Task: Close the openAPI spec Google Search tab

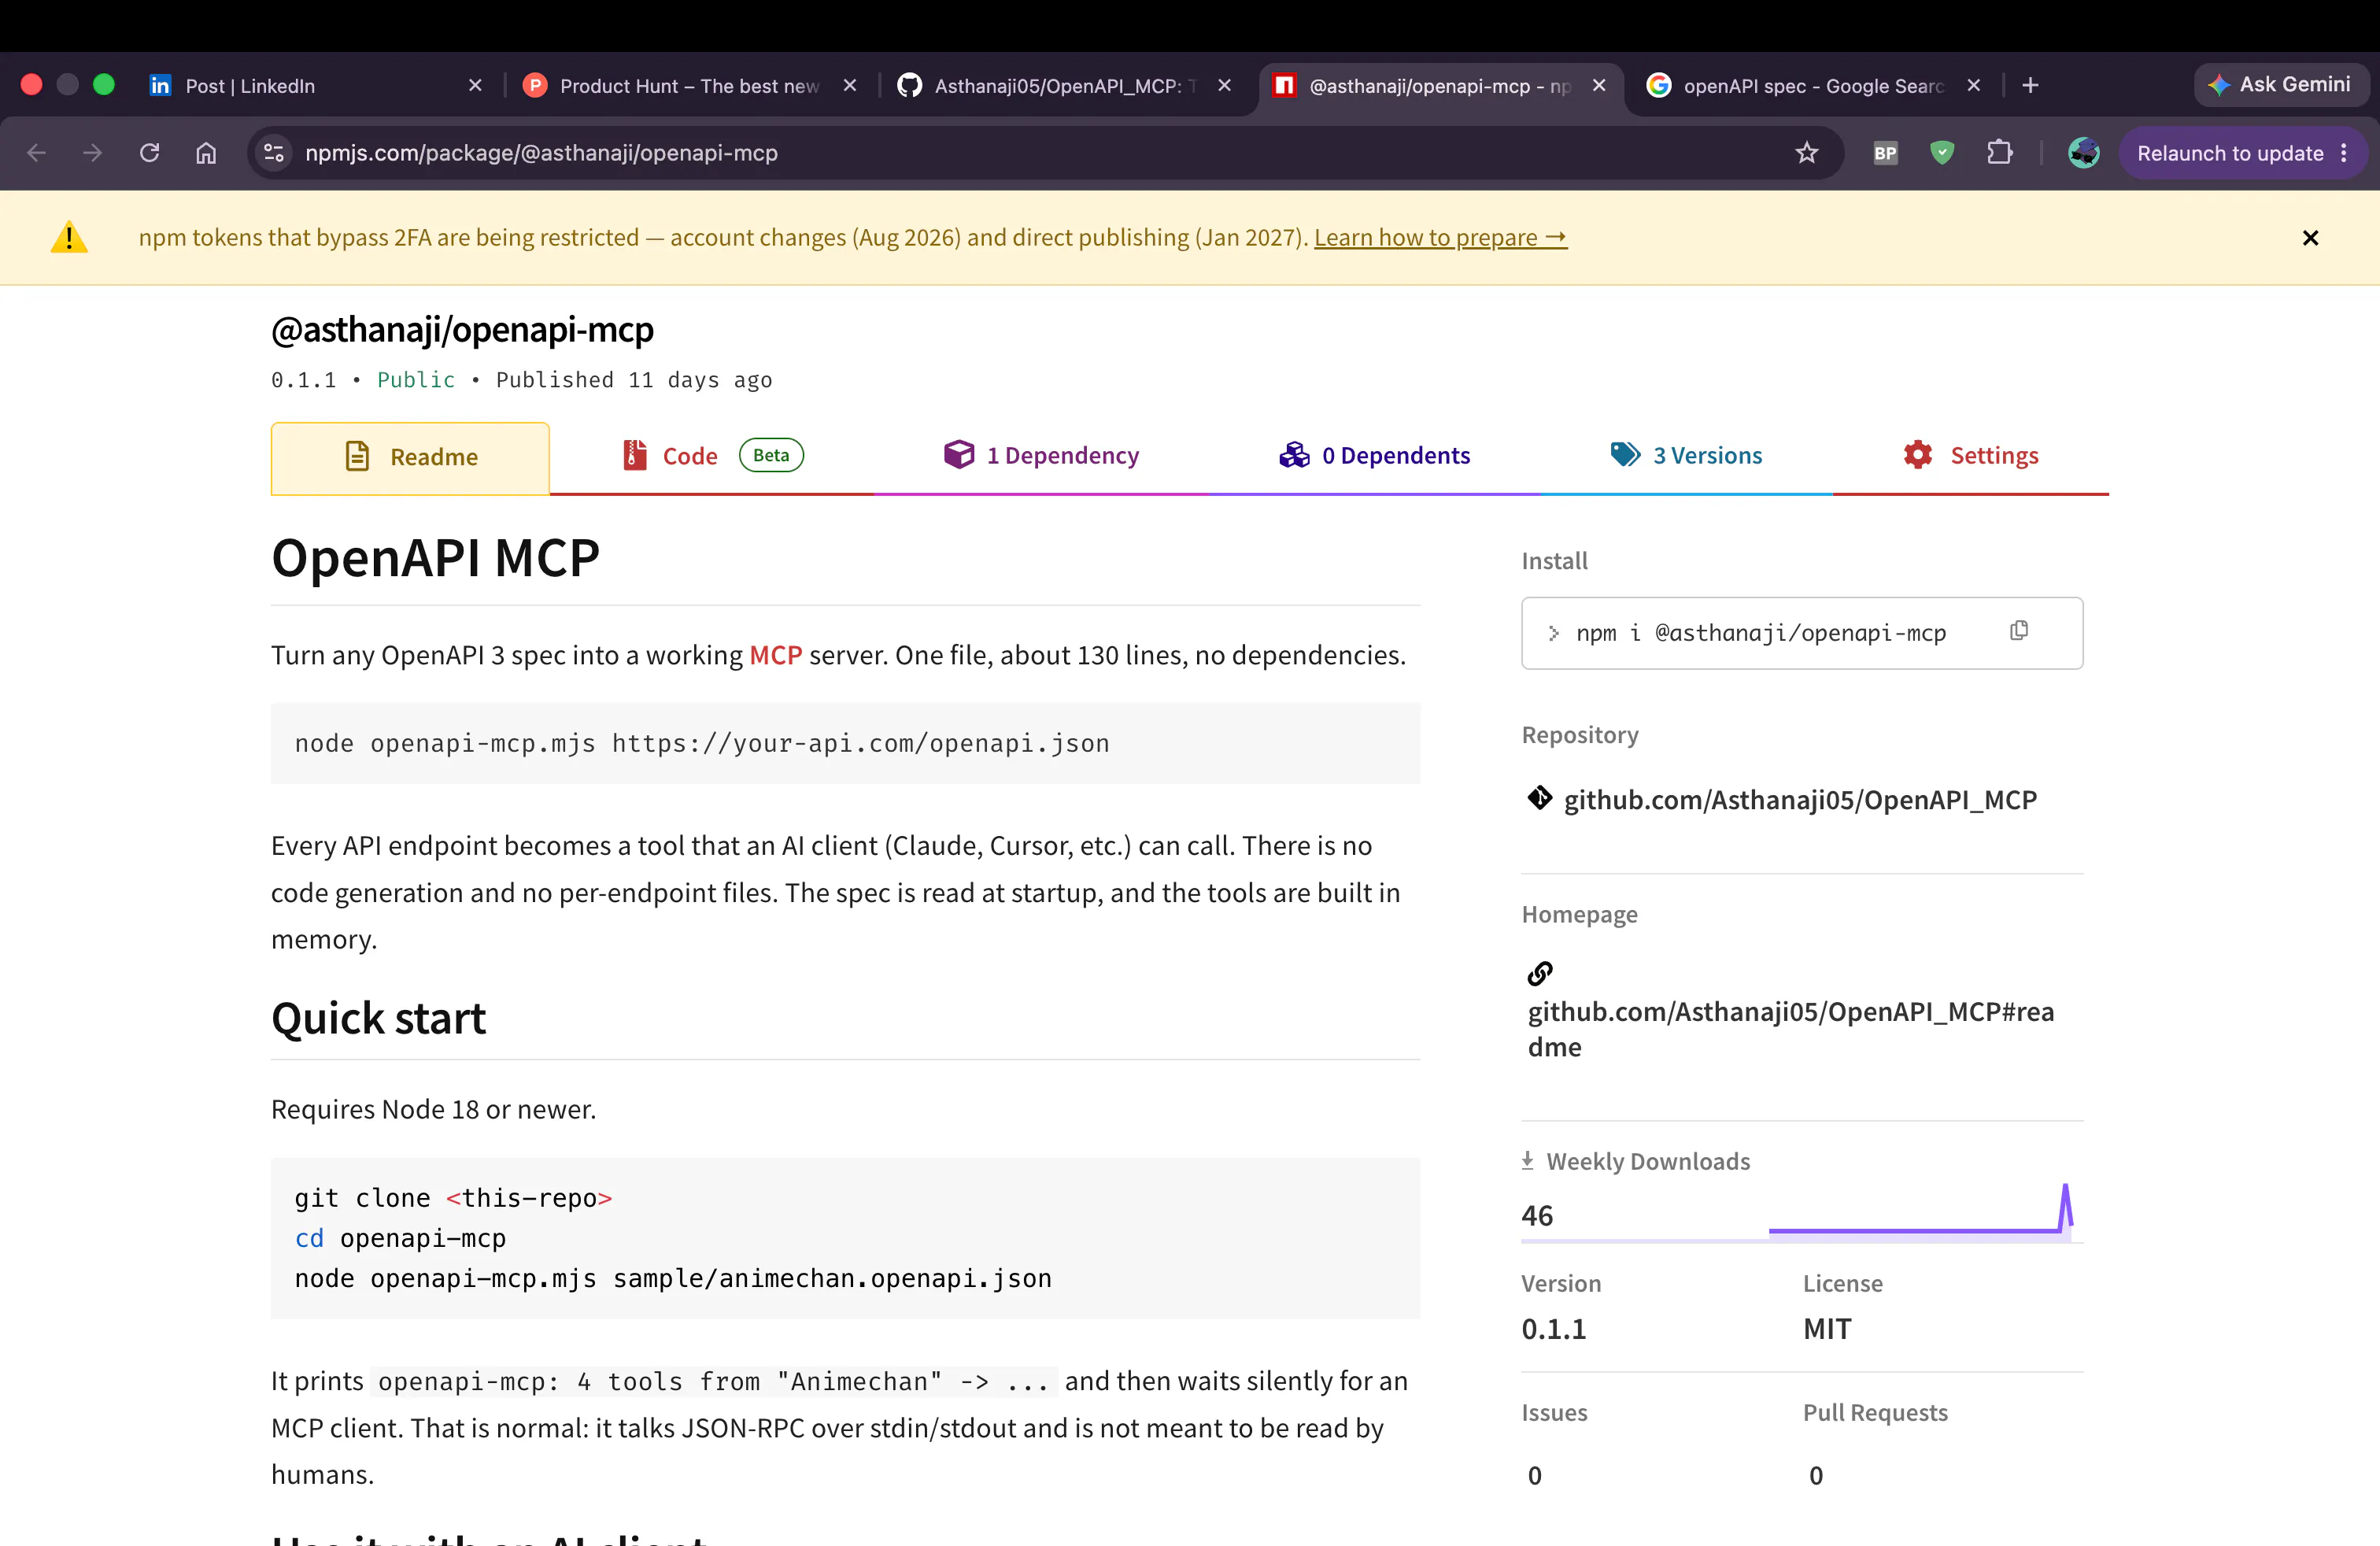Action: point(1974,86)
